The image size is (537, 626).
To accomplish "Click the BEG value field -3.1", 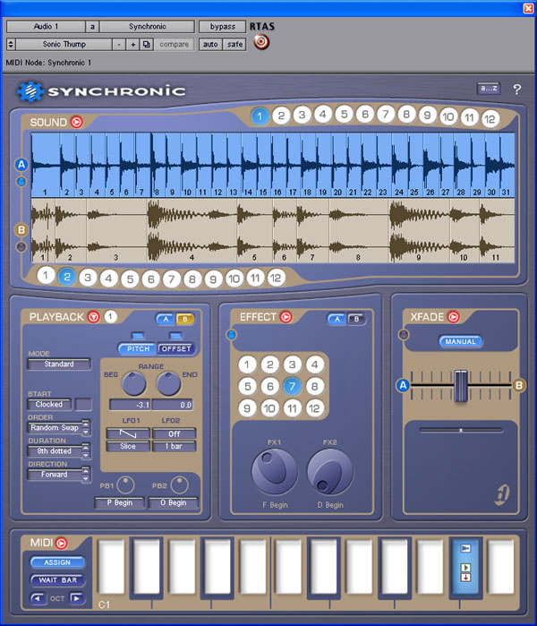I will coord(130,405).
